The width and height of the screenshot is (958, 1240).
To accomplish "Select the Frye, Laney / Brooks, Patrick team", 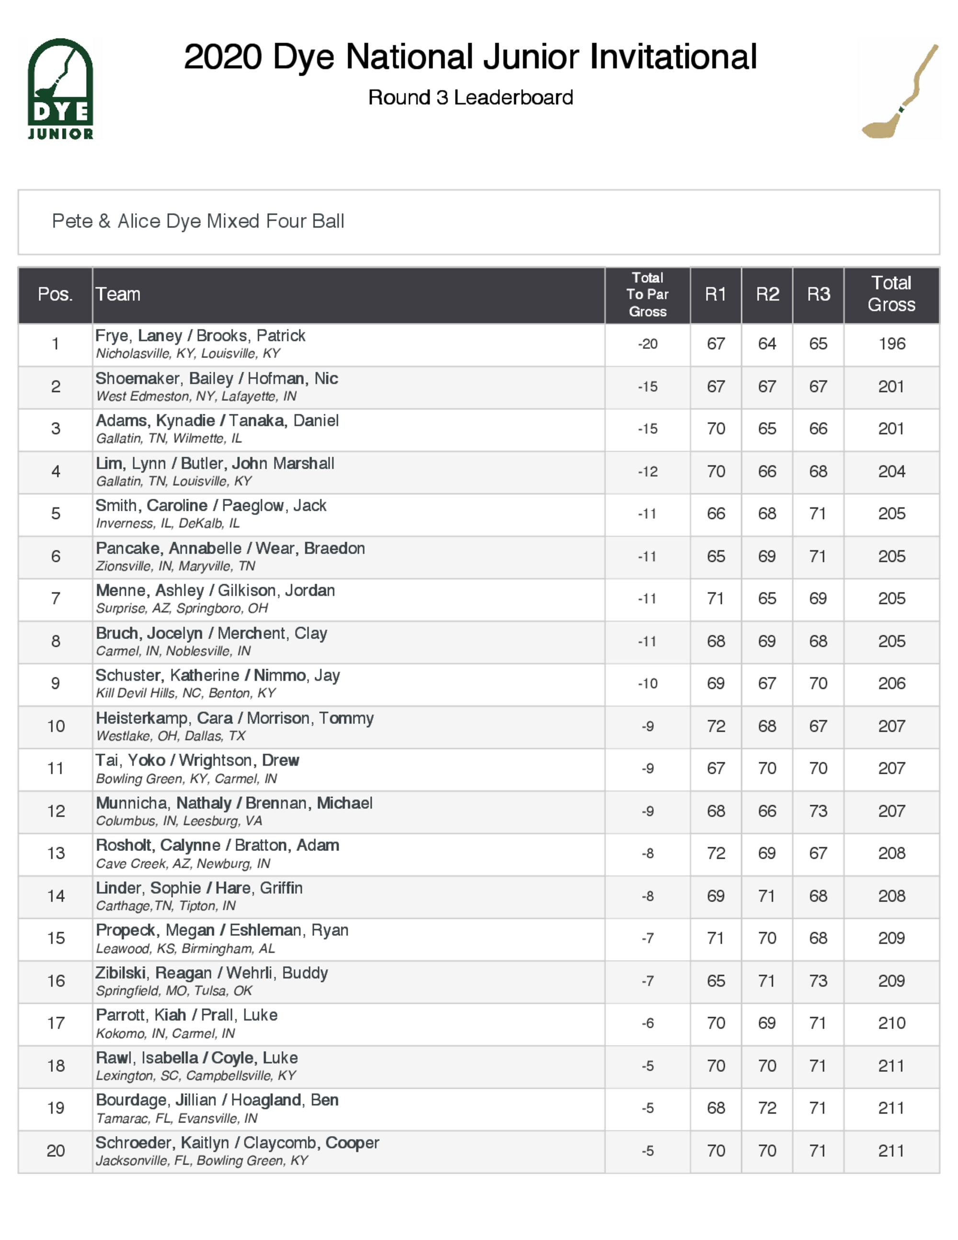I will click(x=200, y=336).
